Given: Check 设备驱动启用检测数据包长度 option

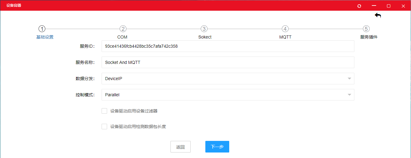Looking at the screenshot, I should pos(104,127).
